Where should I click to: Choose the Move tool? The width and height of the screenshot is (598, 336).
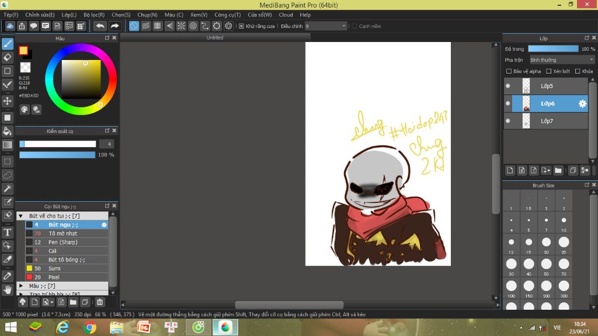point(8,101)
